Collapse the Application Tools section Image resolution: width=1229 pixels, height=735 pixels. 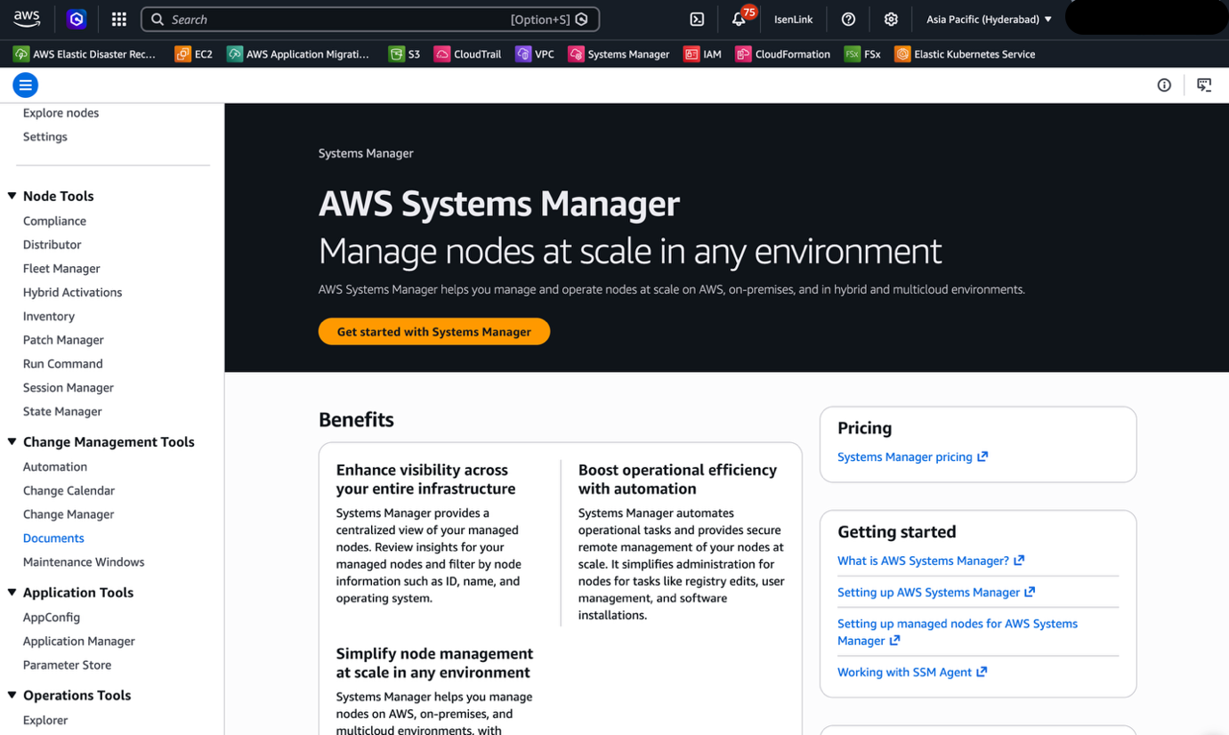point(12,592)
